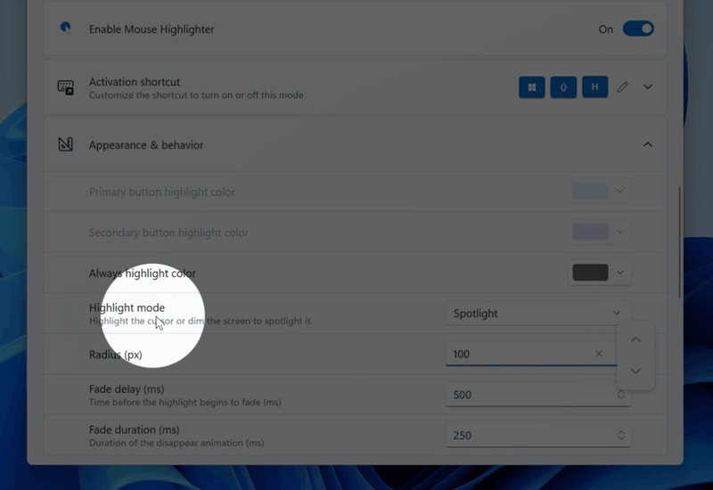
Task: Edit the activation shortcut with pencil icon
Action: (x=622, y=86)
